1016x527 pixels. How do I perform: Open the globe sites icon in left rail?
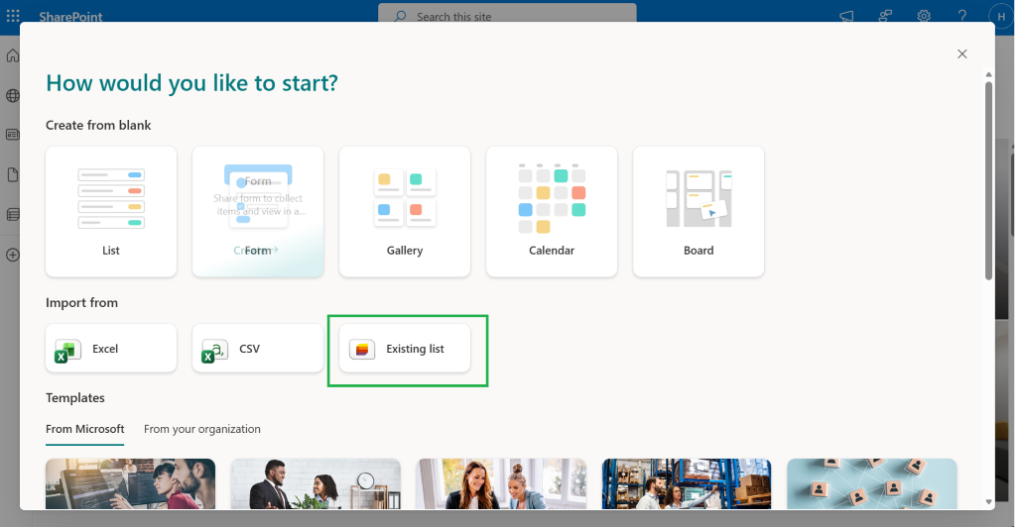[x=12, y=96]
